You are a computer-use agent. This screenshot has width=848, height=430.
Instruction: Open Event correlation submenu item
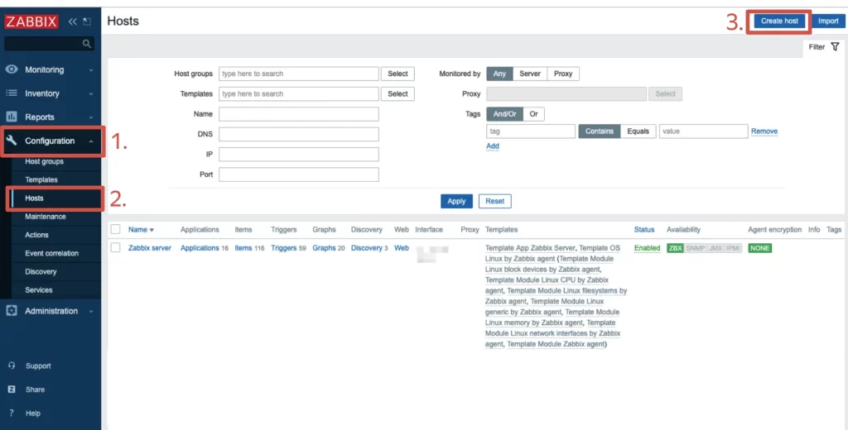tap(51, 253)
